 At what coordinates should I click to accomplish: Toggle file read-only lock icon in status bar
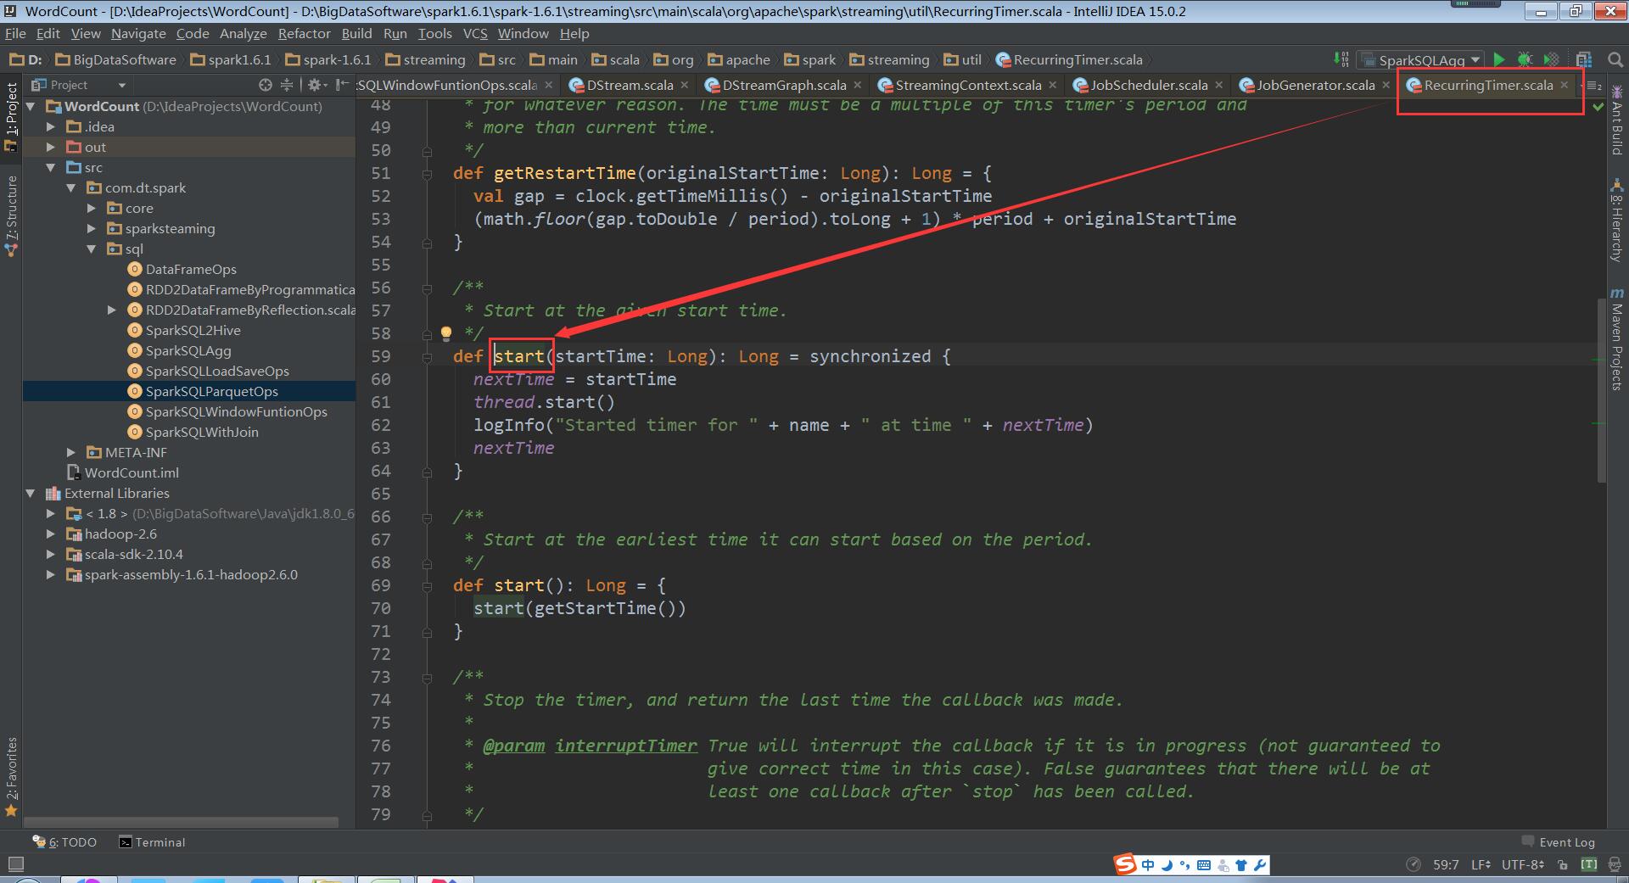point(1563,864)
